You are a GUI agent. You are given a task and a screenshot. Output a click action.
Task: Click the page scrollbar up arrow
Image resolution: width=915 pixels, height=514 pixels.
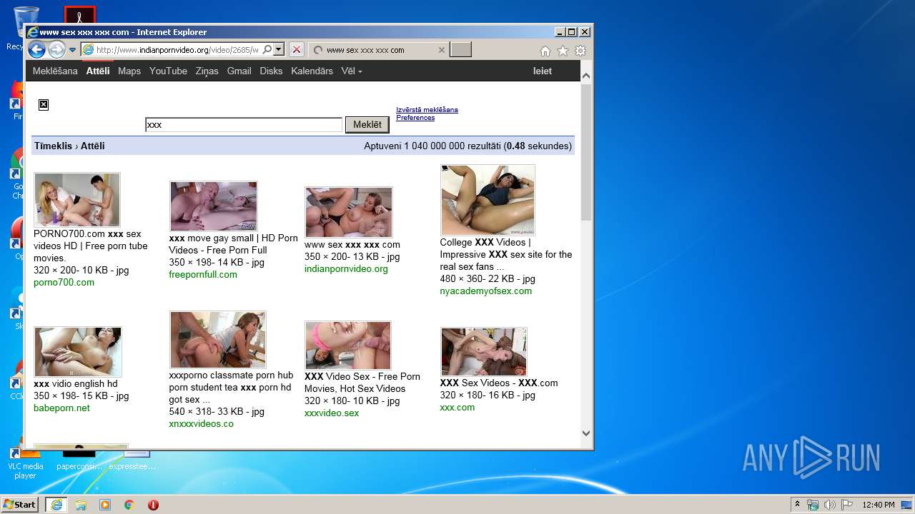(586, 76)
